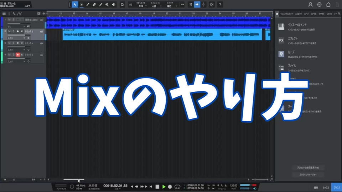Open トラック 3 input 入力 1 dropdown
The height and width of the screenshot is (192, 342).
coord(16,38)
